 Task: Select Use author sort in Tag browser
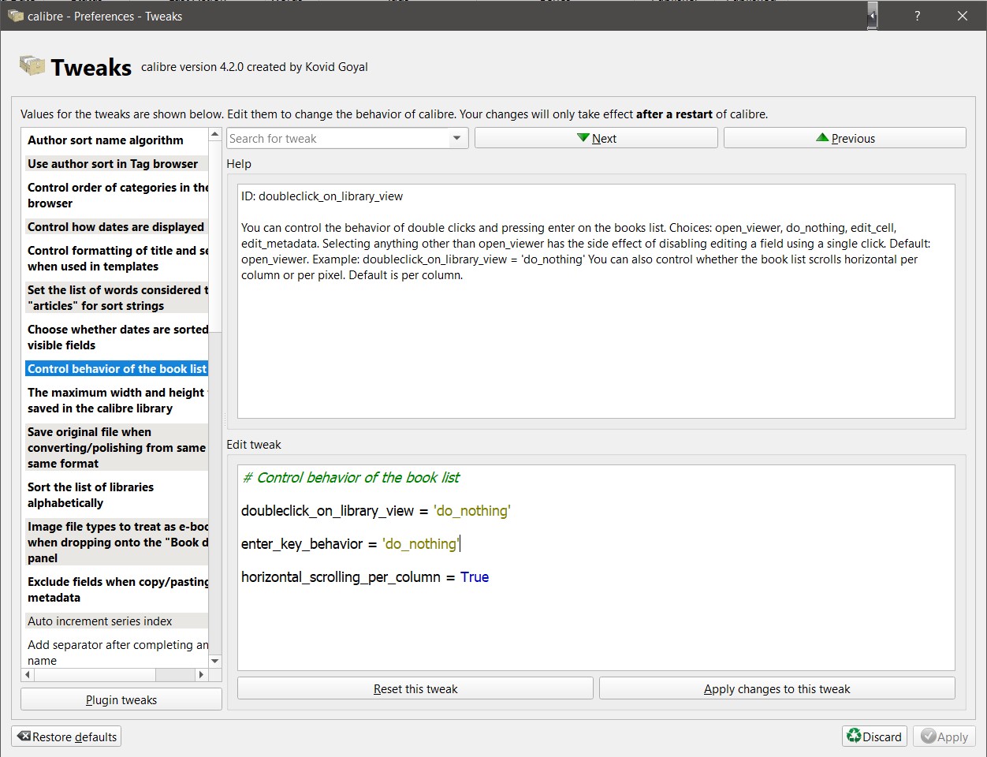coord(117,164)
